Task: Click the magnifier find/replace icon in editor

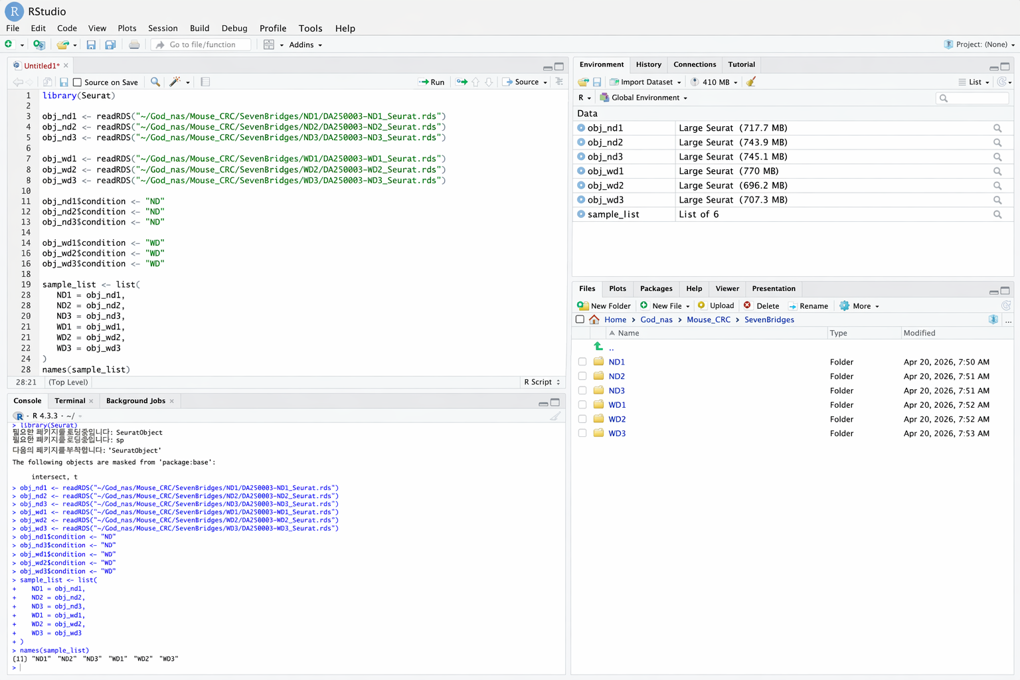Action: click(155, 82)
